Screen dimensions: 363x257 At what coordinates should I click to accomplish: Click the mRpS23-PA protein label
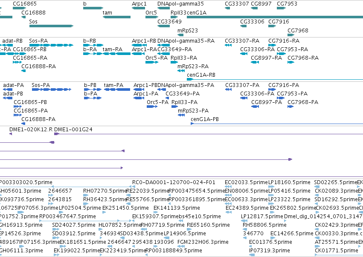click(x=193, y=111)
